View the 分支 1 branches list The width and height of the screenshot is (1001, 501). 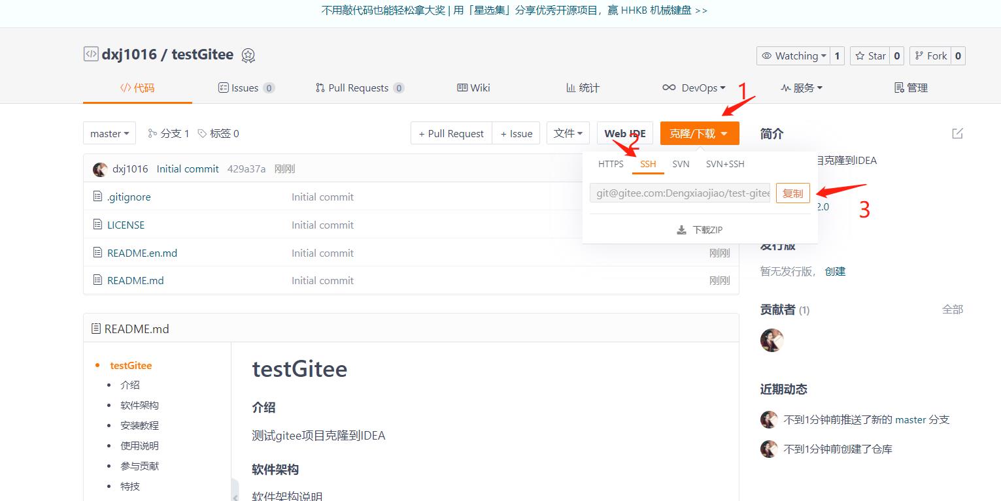click(x=169, y=133)
